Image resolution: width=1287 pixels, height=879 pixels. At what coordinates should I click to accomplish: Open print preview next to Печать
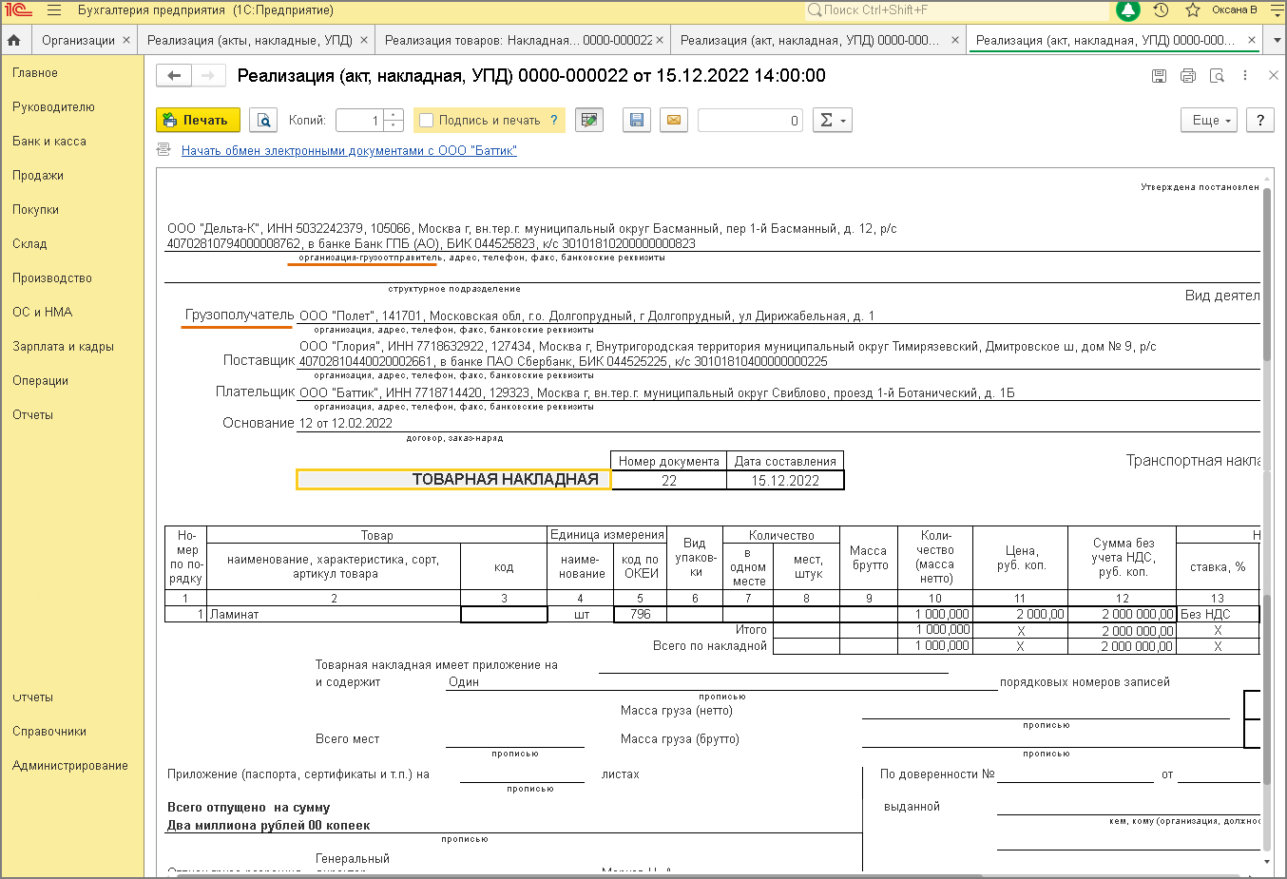(x=263, y=121)
